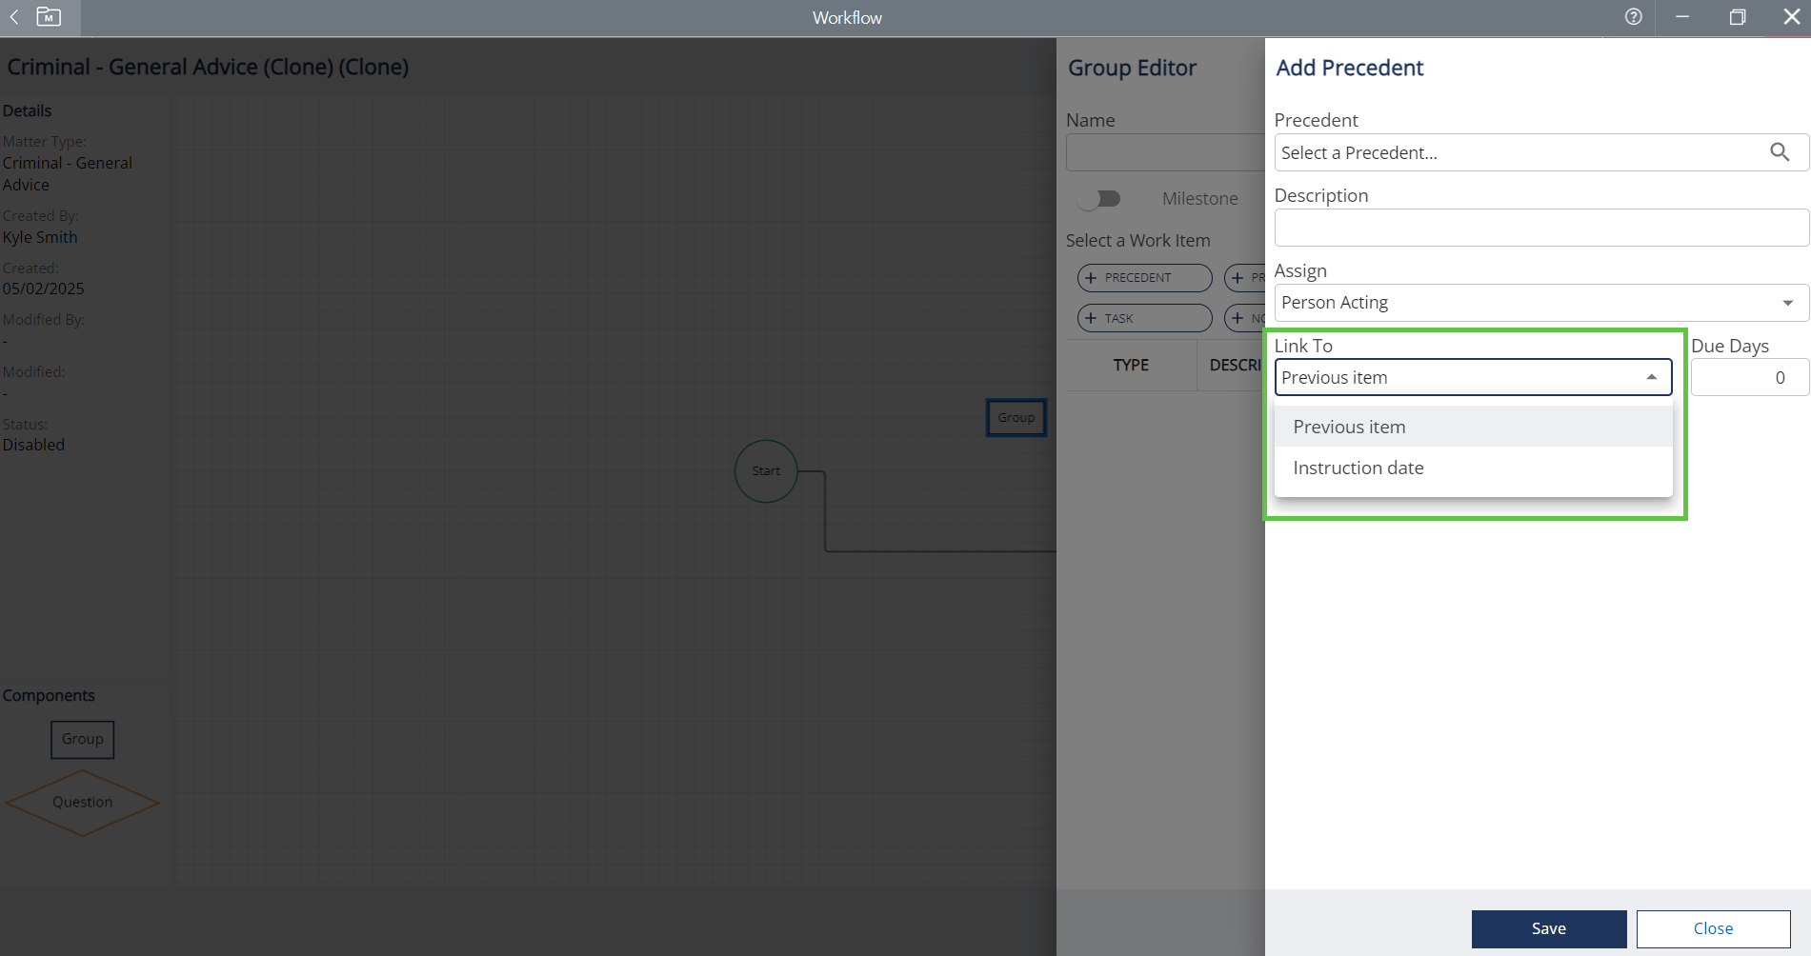
Task: Select the Group node on canvas
Action: [1016, 418]
